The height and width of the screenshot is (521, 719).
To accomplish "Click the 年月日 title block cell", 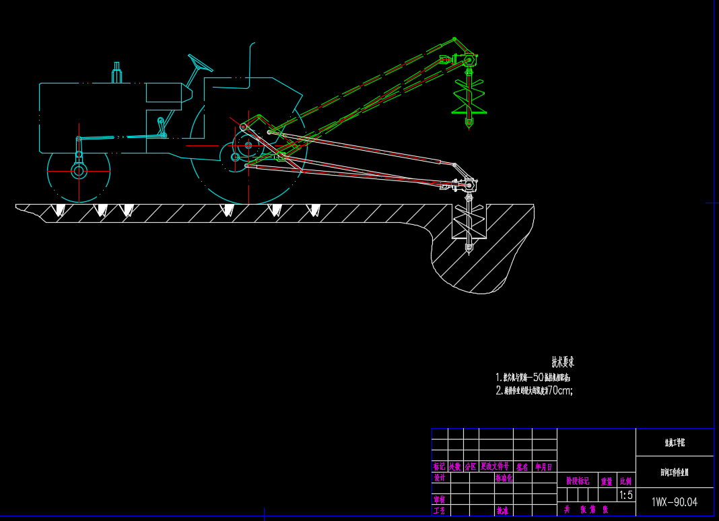I will click(x=543, y=467).
